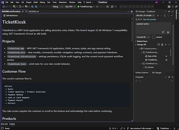Select App.config in Changes list
179x130 pixels.
click(152, 56)
